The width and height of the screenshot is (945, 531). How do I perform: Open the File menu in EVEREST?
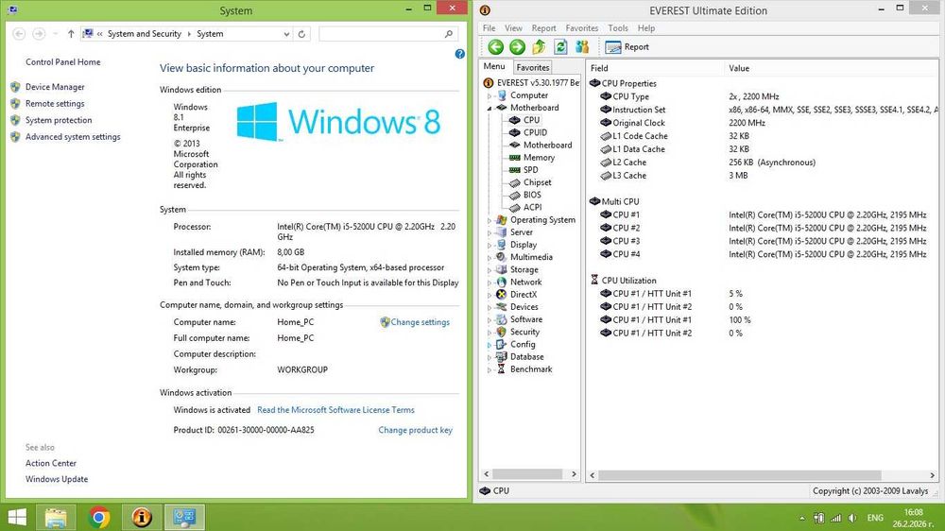click(489, 27)
